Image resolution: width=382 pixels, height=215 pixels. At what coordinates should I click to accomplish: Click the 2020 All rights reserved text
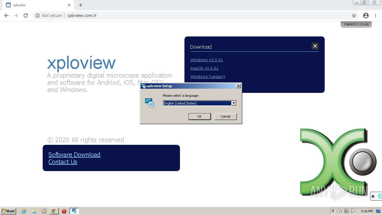tap(86, 140)
